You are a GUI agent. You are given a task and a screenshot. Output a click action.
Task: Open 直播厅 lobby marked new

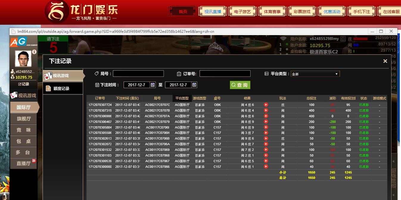pos(24,163)
